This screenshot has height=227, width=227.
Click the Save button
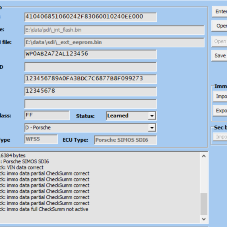220,56
